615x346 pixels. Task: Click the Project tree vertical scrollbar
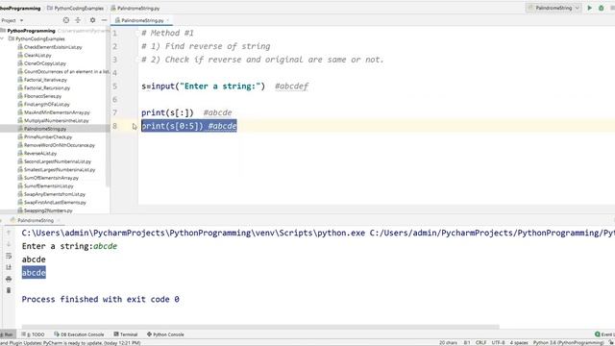pos(108,107)
